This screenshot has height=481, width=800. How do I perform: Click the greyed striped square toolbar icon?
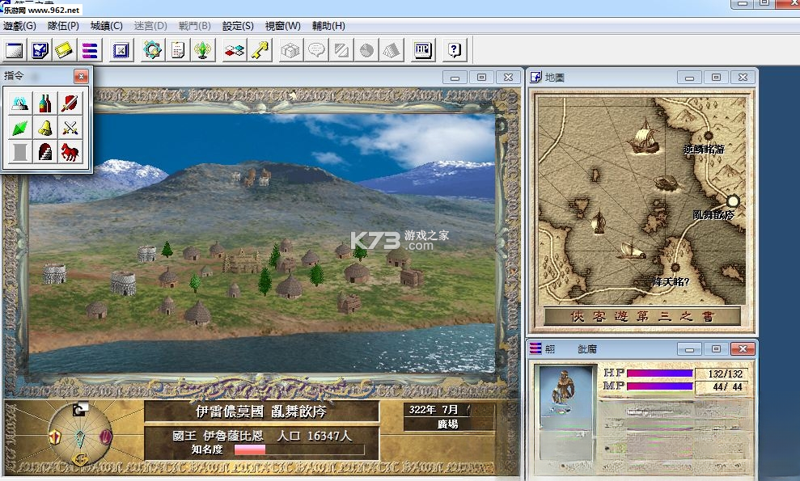(341, 50)
